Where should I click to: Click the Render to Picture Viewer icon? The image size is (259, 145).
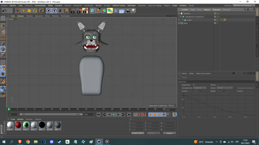click(79, 11)
